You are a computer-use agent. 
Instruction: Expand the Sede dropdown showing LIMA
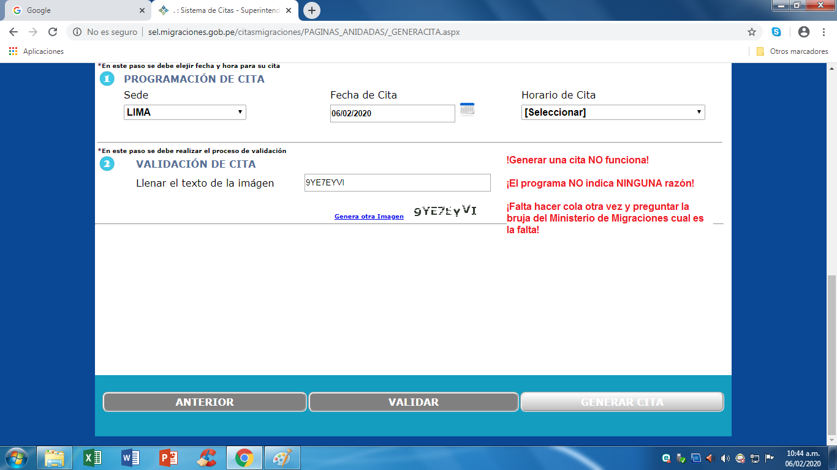[184, 112]
